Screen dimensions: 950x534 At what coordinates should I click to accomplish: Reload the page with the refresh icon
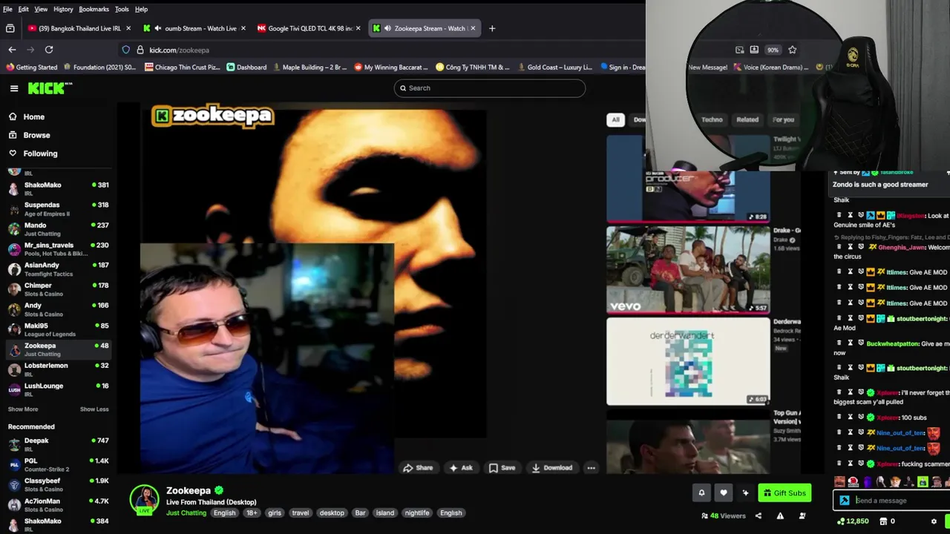[x=49, y=50]
